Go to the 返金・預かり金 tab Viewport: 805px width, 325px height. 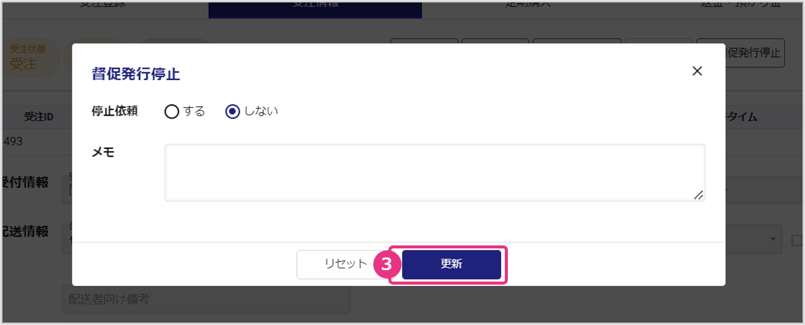click(x=724, y=5)
